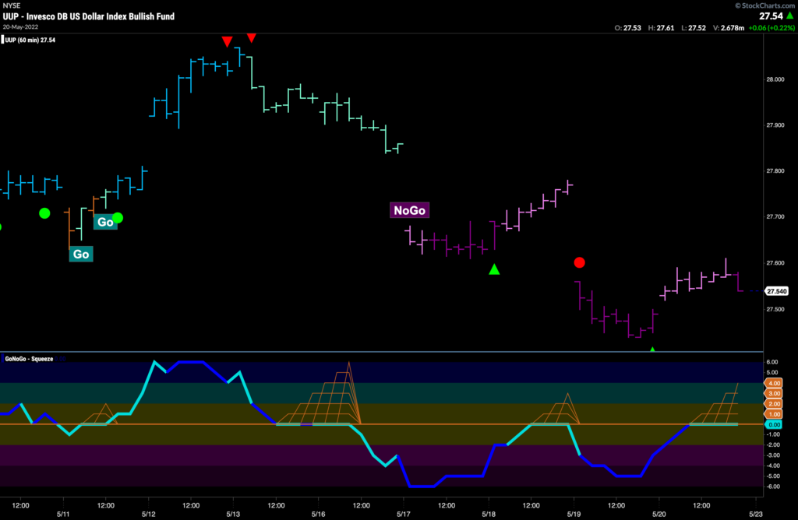Click the -6.00 oscillator axis label
Viewport: 798px width, 520px height.
click(772, 487)
